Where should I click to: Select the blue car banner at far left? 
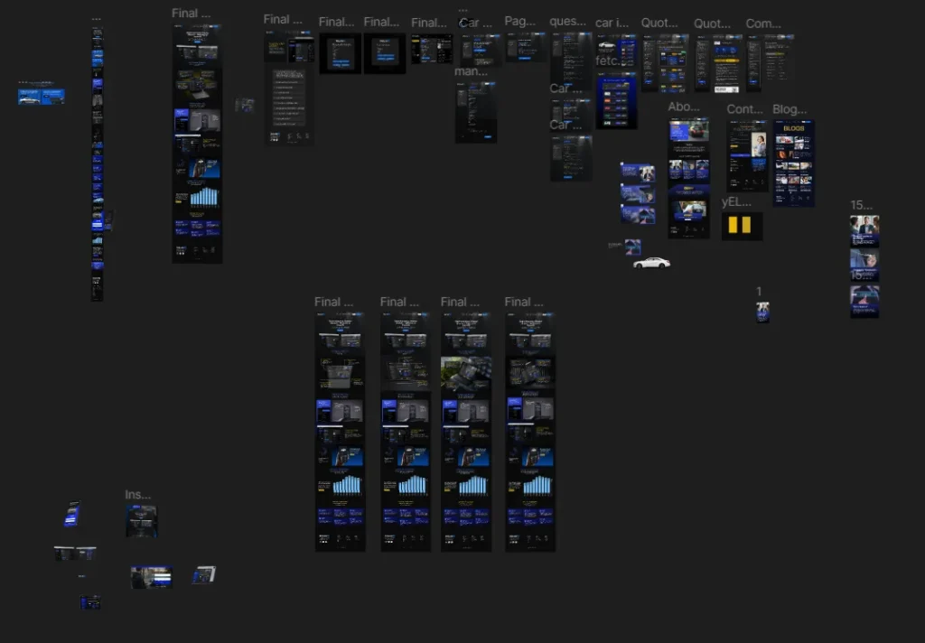coord(42,96)
